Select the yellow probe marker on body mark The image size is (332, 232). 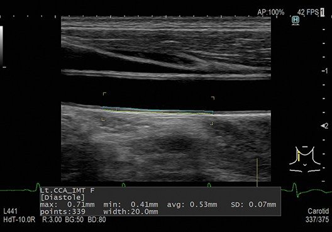pos(299,157)
